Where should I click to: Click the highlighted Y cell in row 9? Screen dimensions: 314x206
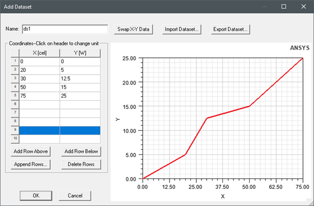pos(80,130)
